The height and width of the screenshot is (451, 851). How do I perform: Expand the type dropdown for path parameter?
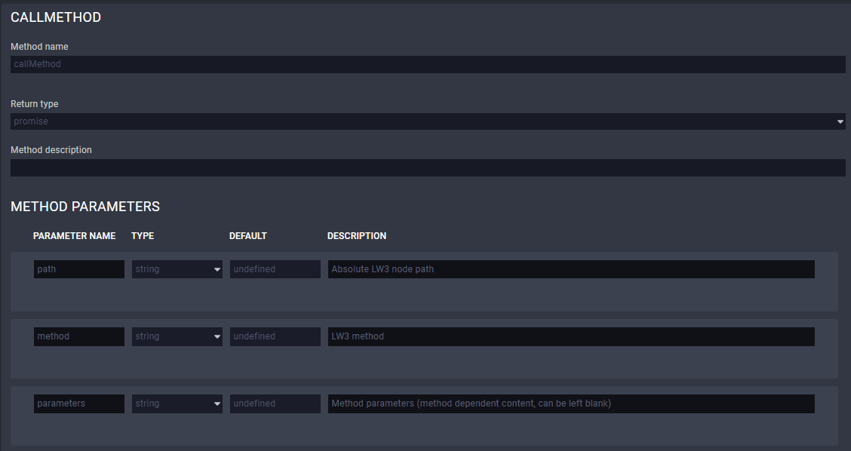(177, 269)
